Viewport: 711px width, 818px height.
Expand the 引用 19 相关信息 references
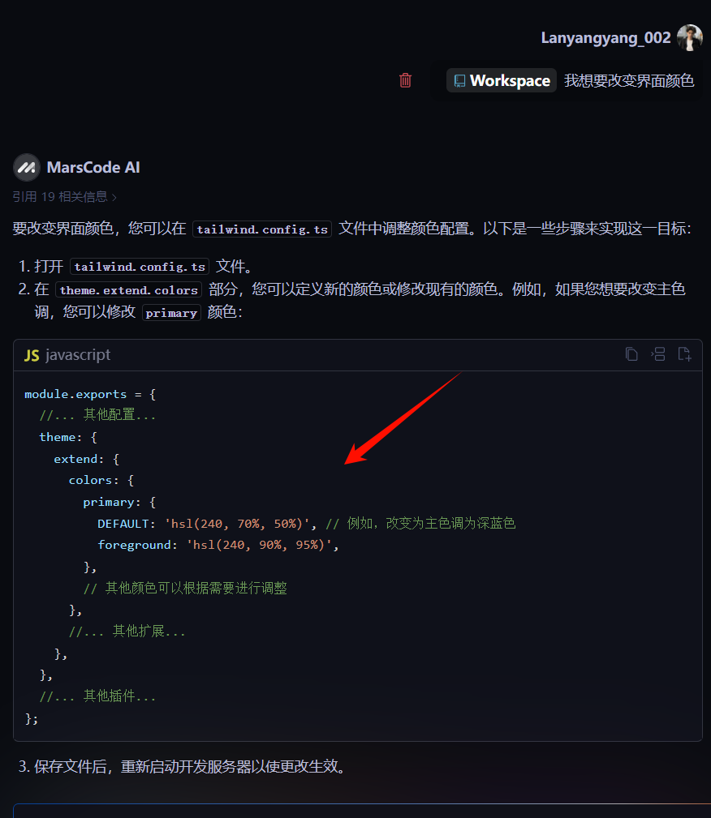pyautogui.click(x=65, y=197)
